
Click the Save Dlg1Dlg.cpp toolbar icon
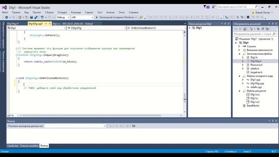coord(31,17)
